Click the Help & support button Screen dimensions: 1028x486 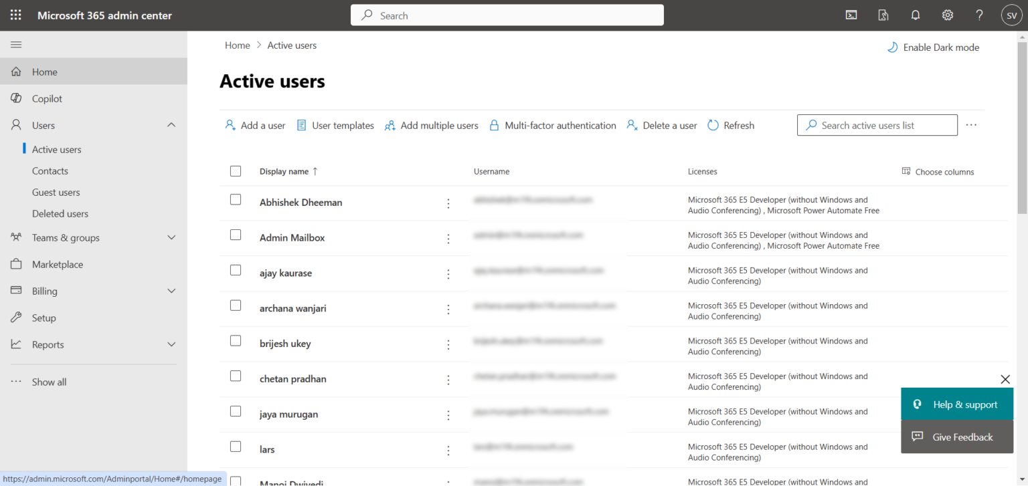coord(957,404)
